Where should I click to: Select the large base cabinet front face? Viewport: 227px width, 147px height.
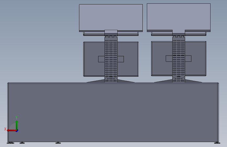tap(113, 112)
